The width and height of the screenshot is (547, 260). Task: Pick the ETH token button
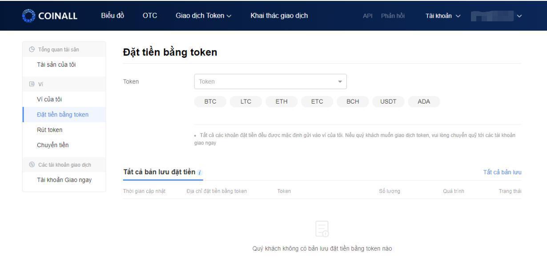point(281,101)
